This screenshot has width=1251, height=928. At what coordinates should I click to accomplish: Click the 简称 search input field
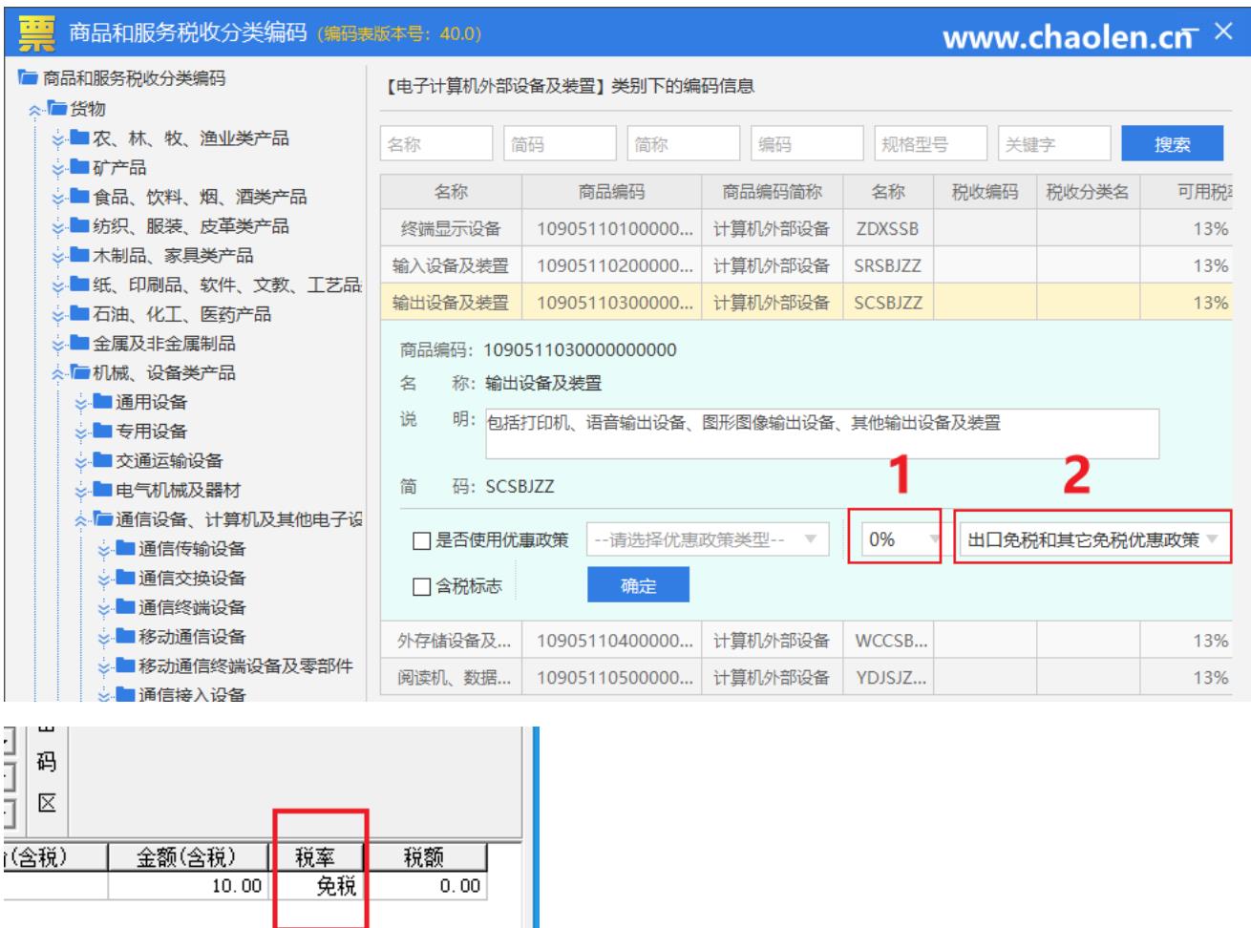pos(684,144)
